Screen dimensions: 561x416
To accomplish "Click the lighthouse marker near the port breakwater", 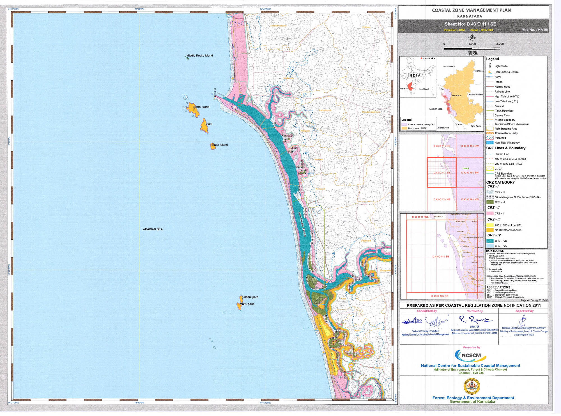I will coord(215,90).
